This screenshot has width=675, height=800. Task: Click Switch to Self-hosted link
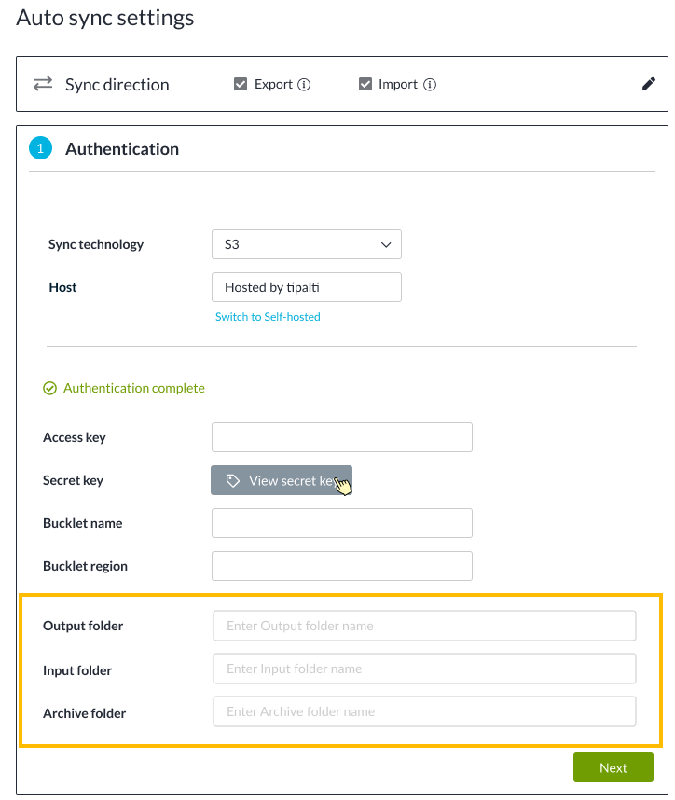click(268, 317)
